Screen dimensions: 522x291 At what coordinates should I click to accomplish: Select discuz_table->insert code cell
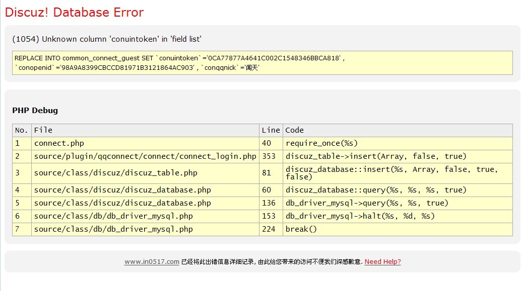[398, 156]
